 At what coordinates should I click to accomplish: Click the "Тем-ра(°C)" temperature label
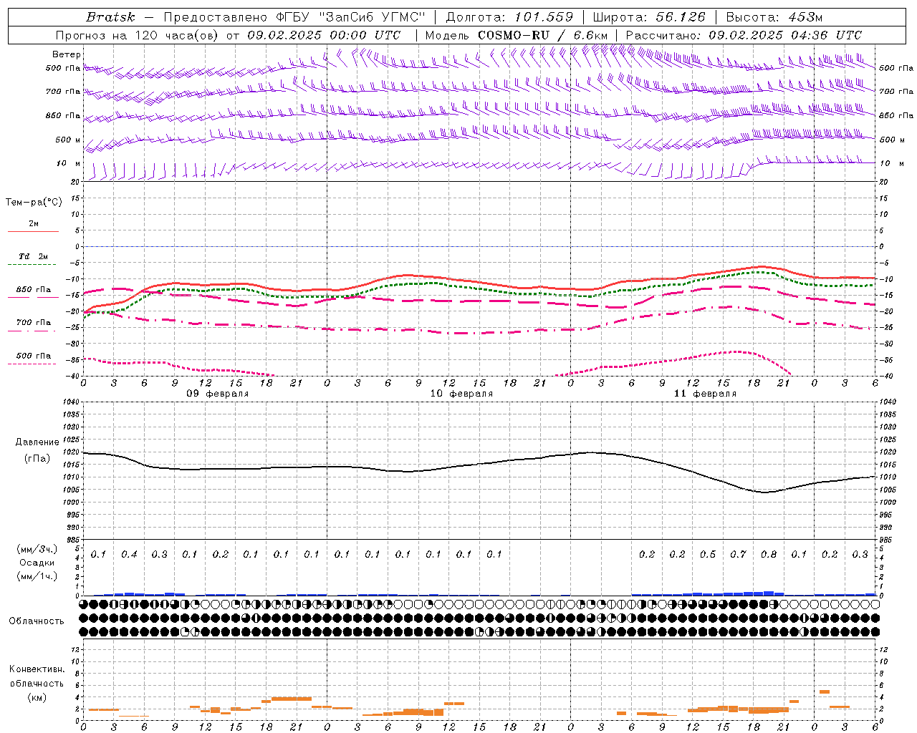tap(34, 203)
